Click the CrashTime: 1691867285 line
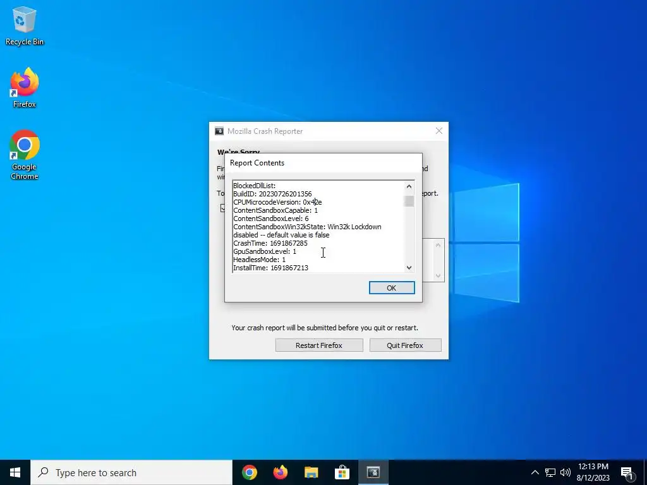This screenshot has width=647, height=485. (270, 243)
